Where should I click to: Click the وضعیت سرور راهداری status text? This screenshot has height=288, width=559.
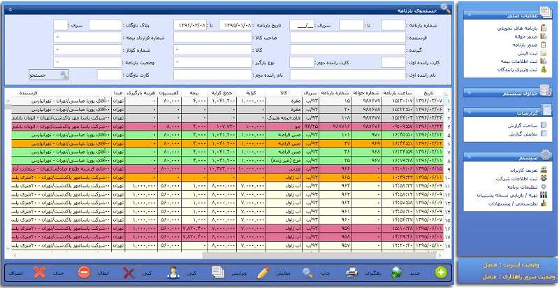518,277
